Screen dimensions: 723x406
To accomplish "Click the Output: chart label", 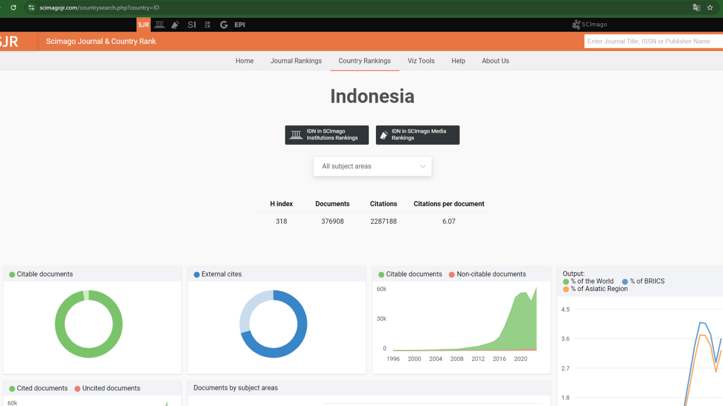I will coord(574,274).
